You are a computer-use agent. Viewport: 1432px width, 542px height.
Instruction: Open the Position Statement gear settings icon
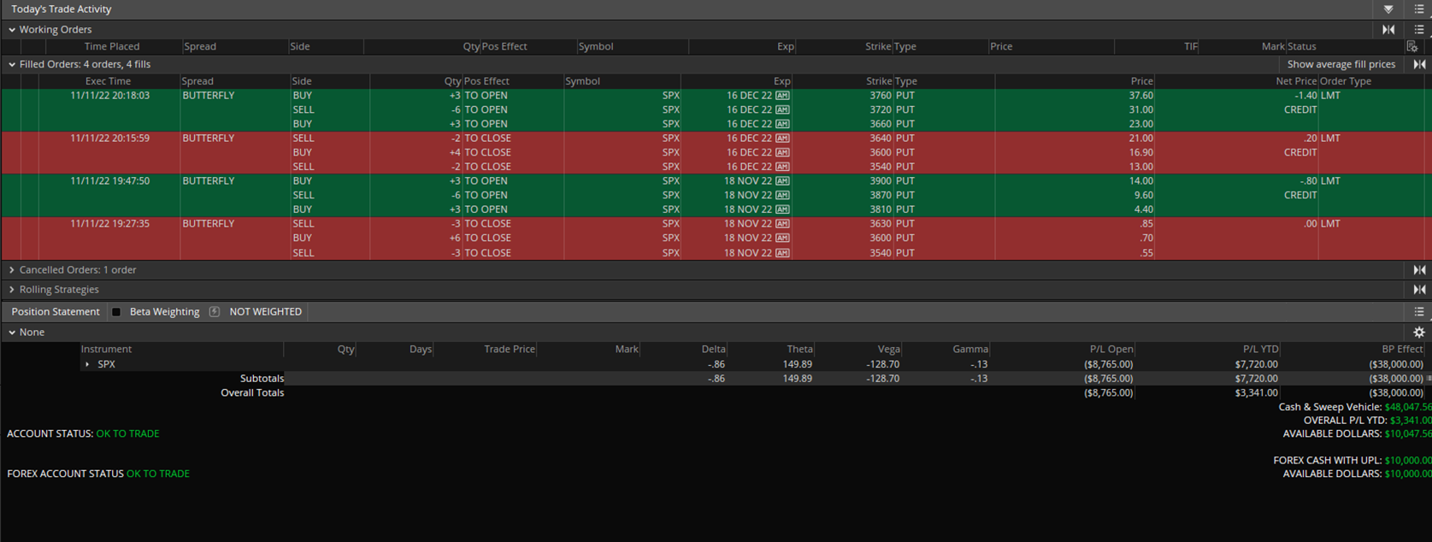click(1419, 333)
